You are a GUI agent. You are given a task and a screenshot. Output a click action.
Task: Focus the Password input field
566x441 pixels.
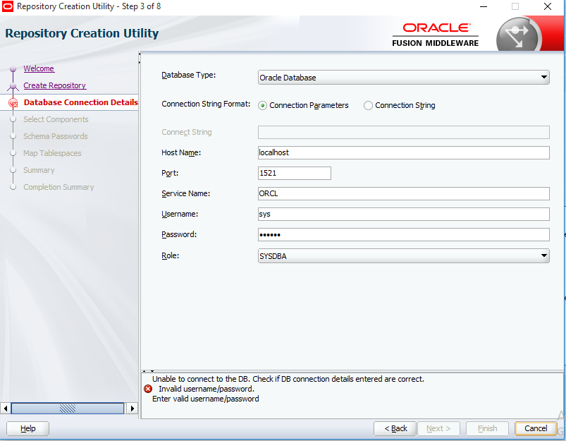(403, 234)
